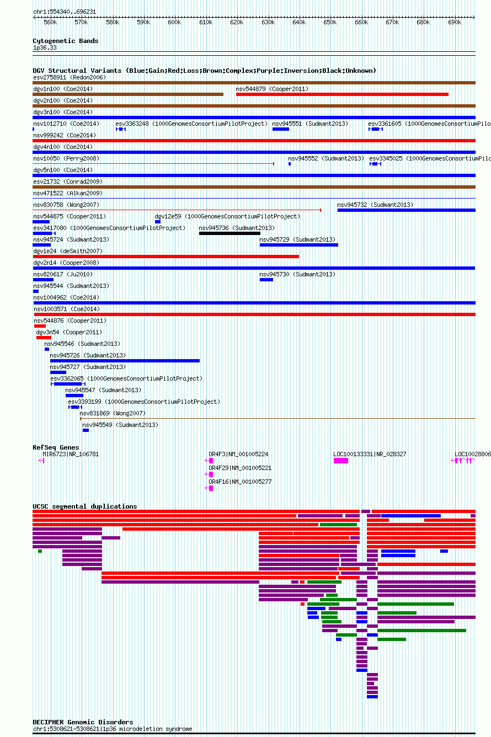Screen dimensions: 491x737
Task: Click dgv2n14 (Cooper2008) label
Action: tap(66, 263)
